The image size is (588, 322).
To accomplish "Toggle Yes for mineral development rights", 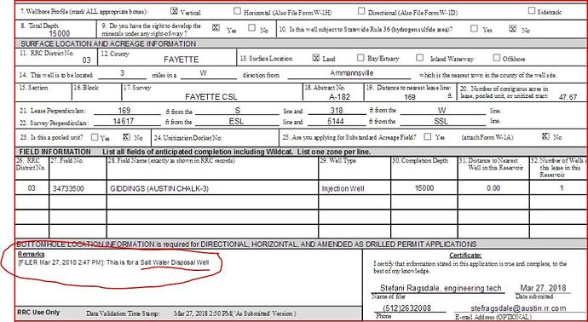I will (216, 28).
